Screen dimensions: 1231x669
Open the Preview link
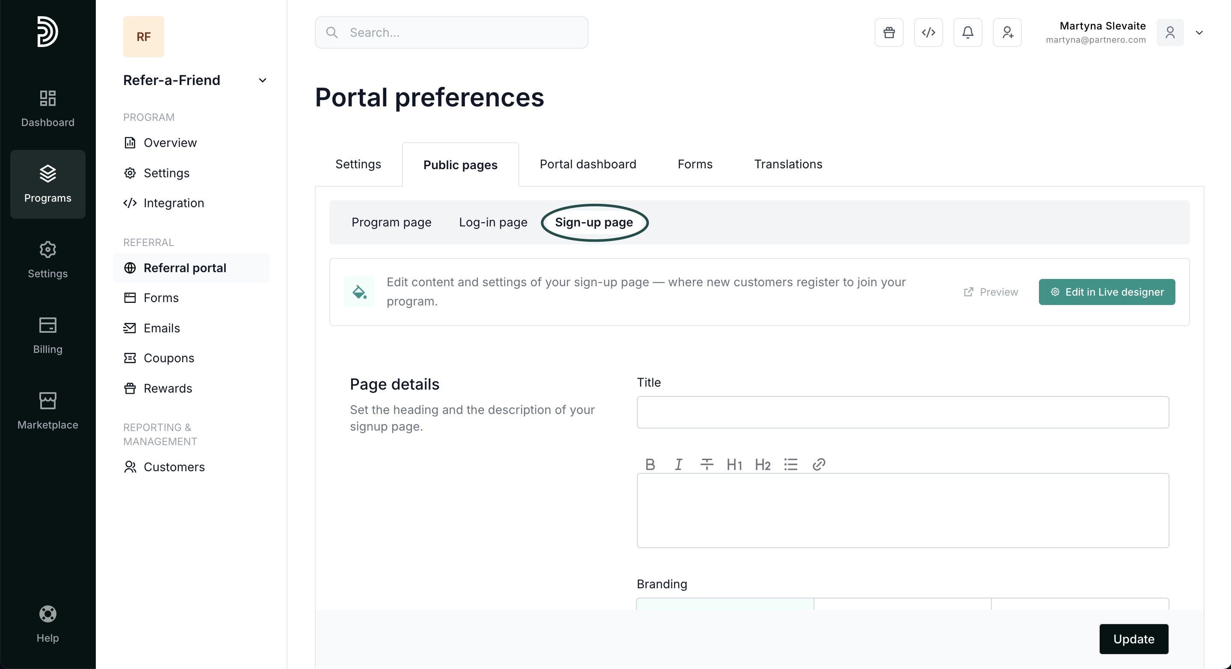coord(991,292)
